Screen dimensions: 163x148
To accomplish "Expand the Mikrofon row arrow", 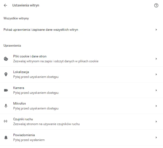I will 156,106.
